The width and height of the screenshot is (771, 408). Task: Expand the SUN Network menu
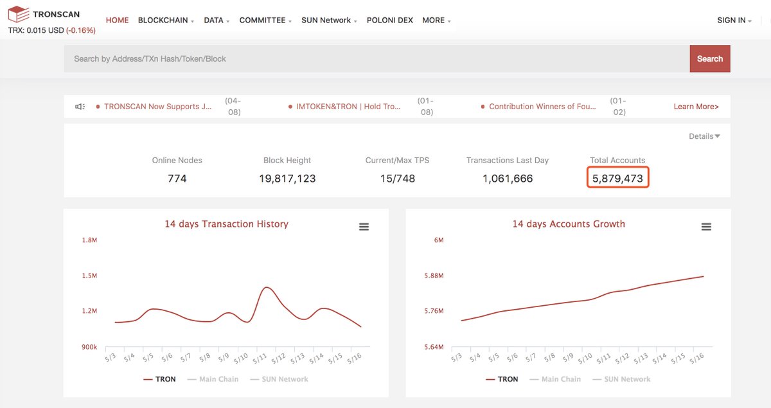click(x=329, y=20)
